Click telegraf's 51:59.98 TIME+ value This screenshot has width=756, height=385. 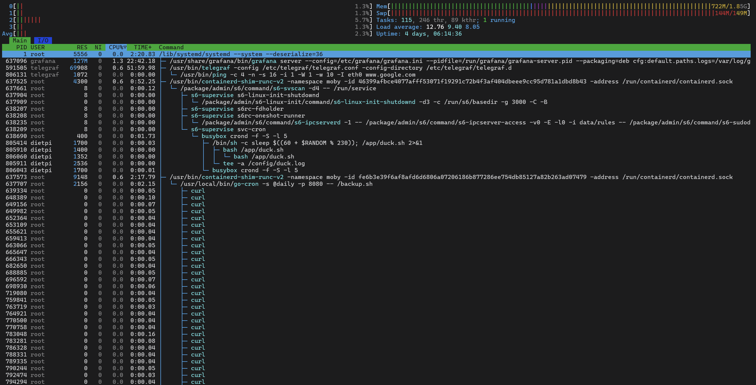tap(141, 68)
